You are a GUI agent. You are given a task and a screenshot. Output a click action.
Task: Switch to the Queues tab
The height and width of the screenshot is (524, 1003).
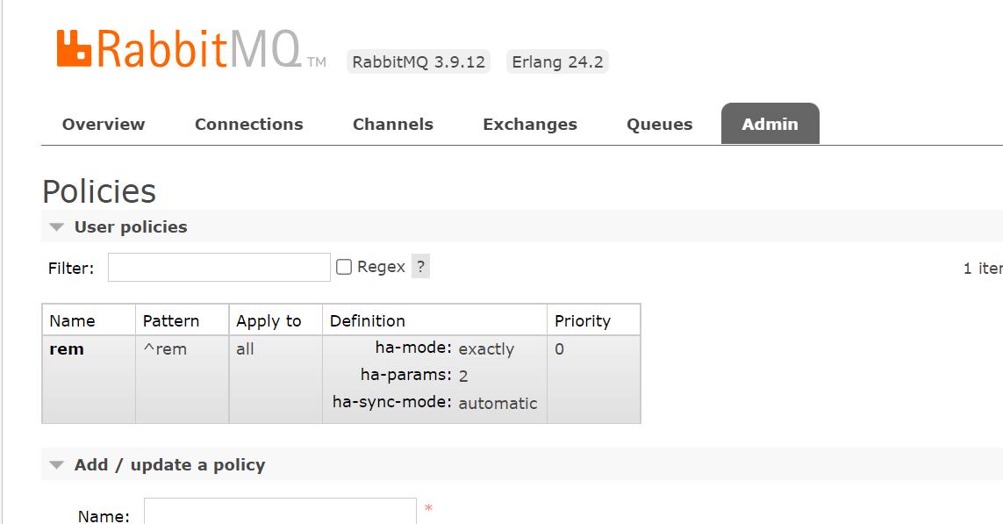pos(660,124)
